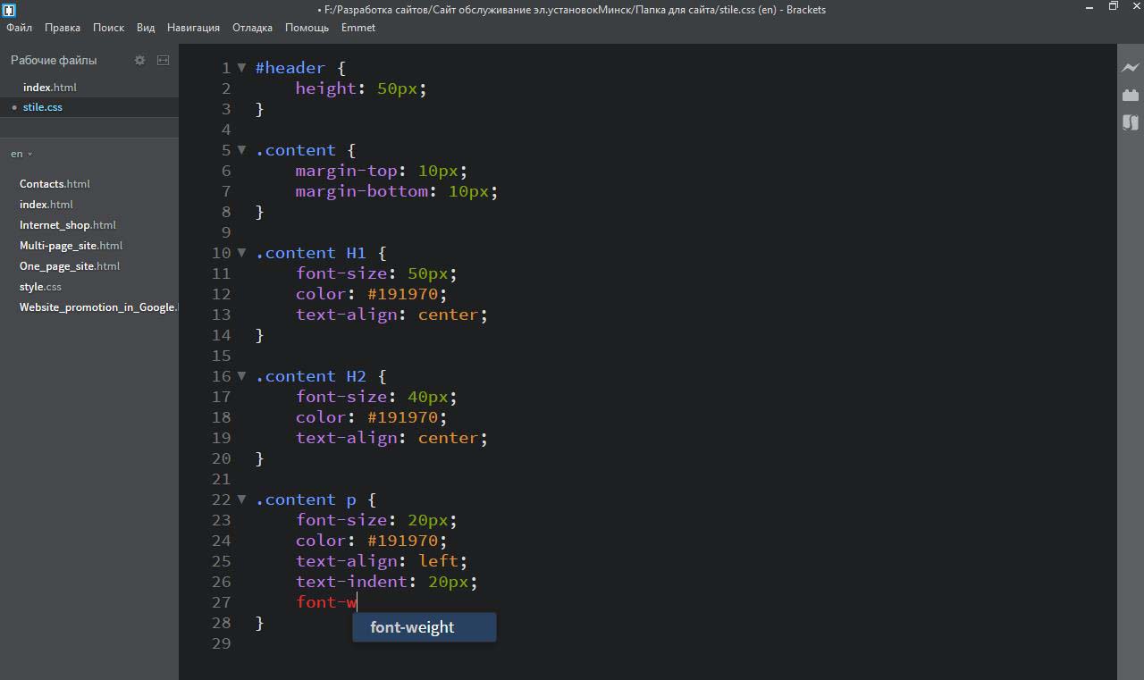Screen dimensions: 1144x680
Task: Start Live Preview with the lightning bolt icon
Action: coord(1131,68)
